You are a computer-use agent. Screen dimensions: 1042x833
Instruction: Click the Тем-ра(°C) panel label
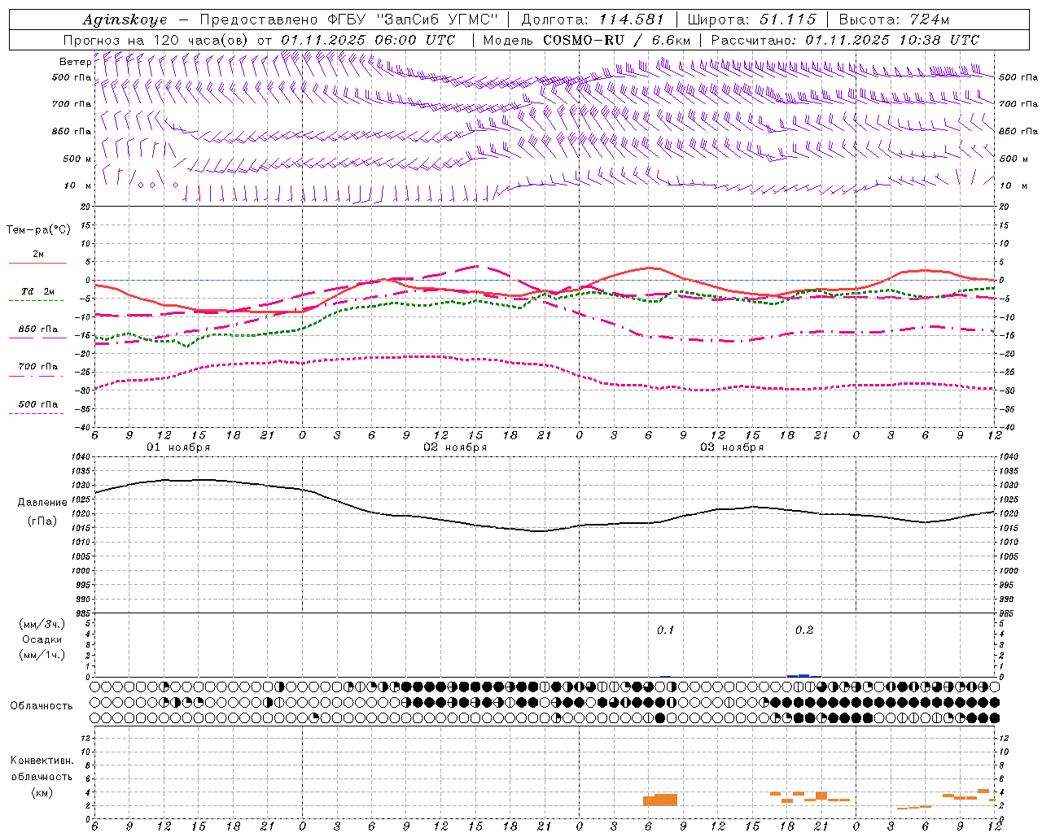(x=38, y=230)
